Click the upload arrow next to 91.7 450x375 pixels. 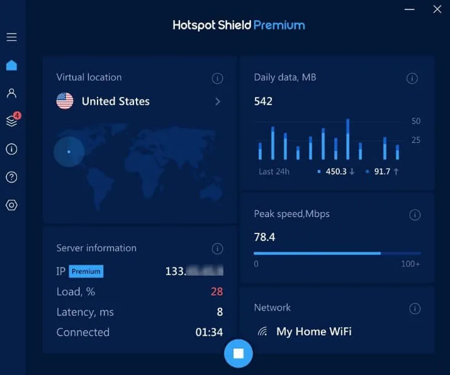[396, 172]
